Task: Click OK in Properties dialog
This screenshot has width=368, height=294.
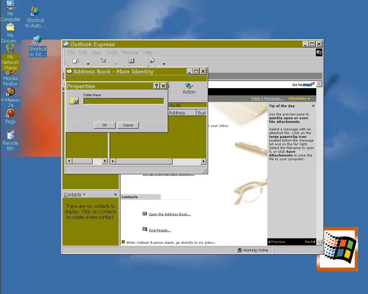Action: (105, 125)
